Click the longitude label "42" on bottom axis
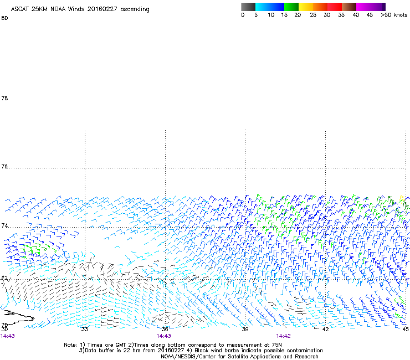 [x=325, y=330]
